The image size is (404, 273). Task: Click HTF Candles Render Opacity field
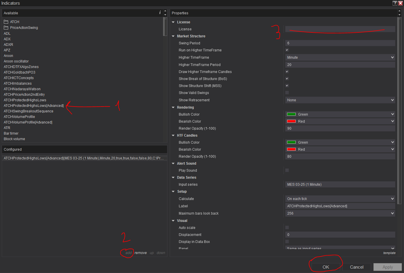[x=340, y=157]
